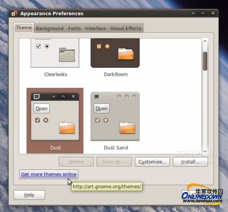Click Open button in the Dust preview

(41, 109)
